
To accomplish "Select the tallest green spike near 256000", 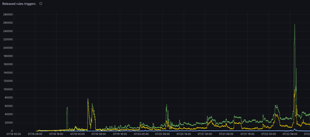I will [x=295, y=25].
